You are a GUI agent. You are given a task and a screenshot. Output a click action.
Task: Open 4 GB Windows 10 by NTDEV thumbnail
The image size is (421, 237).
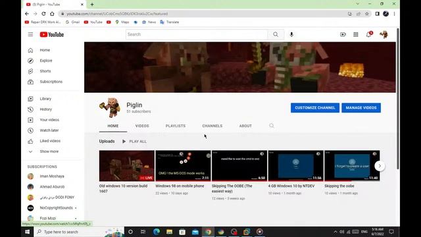296,166
